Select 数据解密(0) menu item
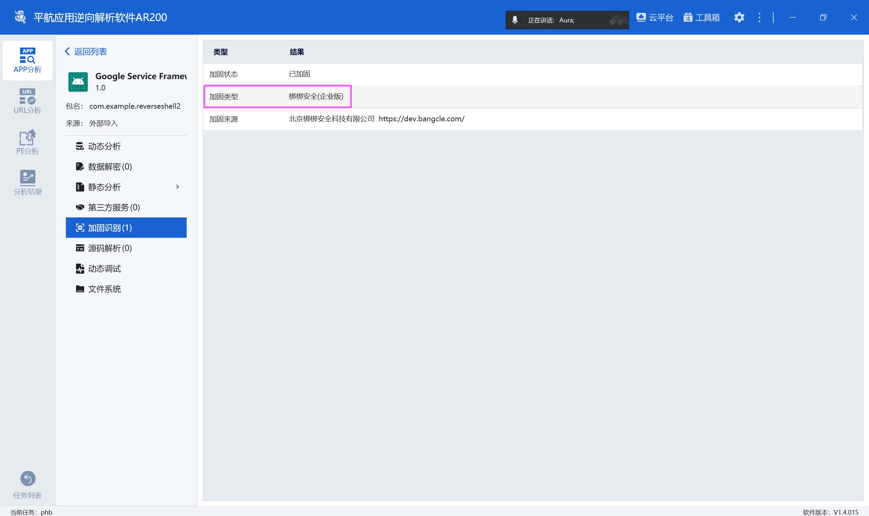The image size is (869, 516). tap(126, 166)
